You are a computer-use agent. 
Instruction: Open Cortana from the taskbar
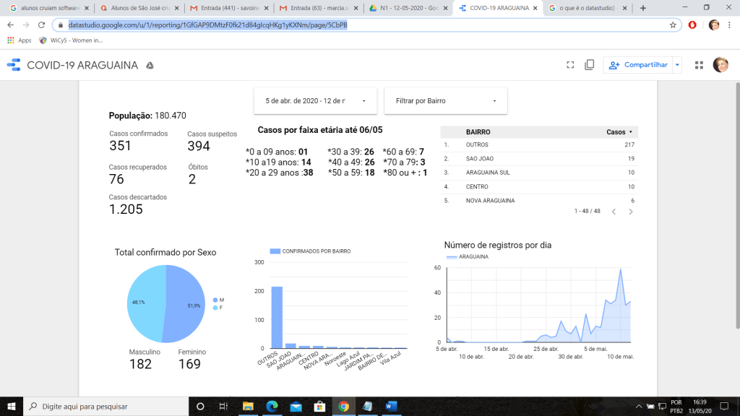click(200, 406)
